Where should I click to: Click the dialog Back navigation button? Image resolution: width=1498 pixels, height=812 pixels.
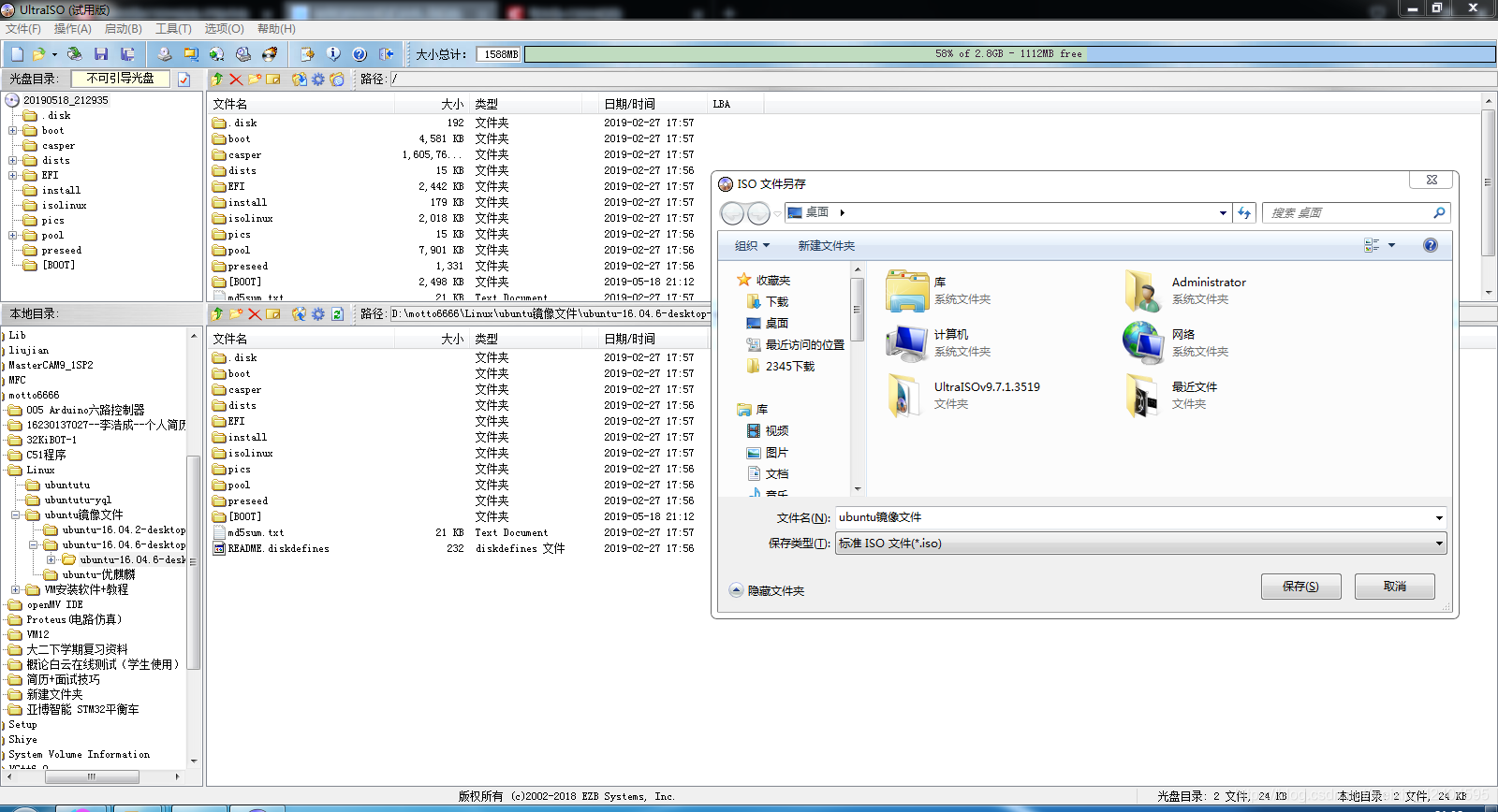click(732, 213)
